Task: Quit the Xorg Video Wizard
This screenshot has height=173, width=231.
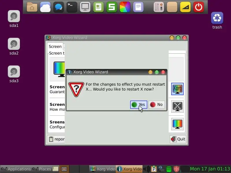Action: coord(178,139)
